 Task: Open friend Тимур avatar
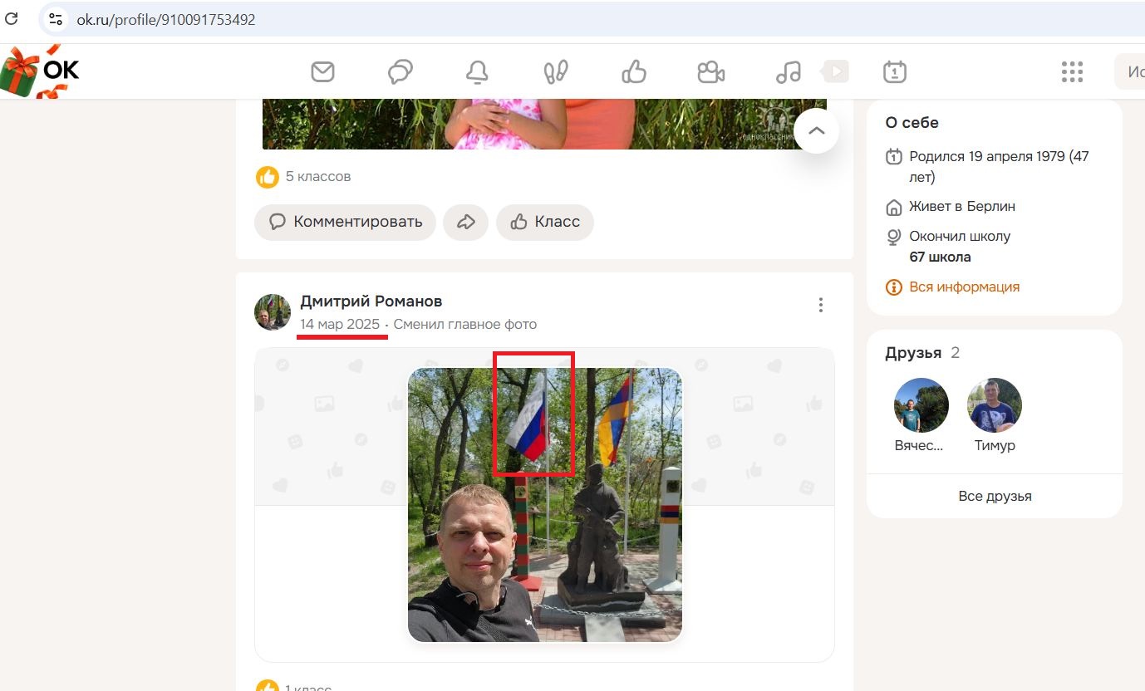tap(995, 405)
